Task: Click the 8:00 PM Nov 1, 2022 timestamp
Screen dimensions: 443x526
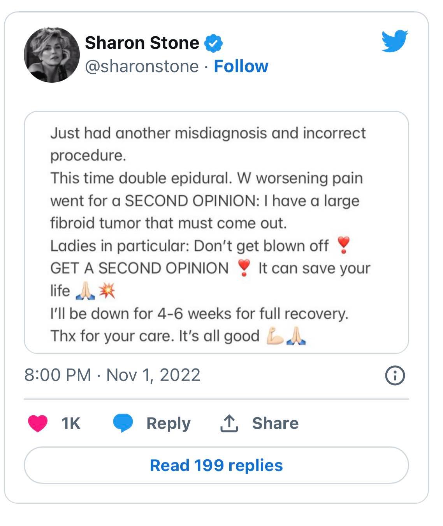Action: pyautogui.click(x=112, y=375)
